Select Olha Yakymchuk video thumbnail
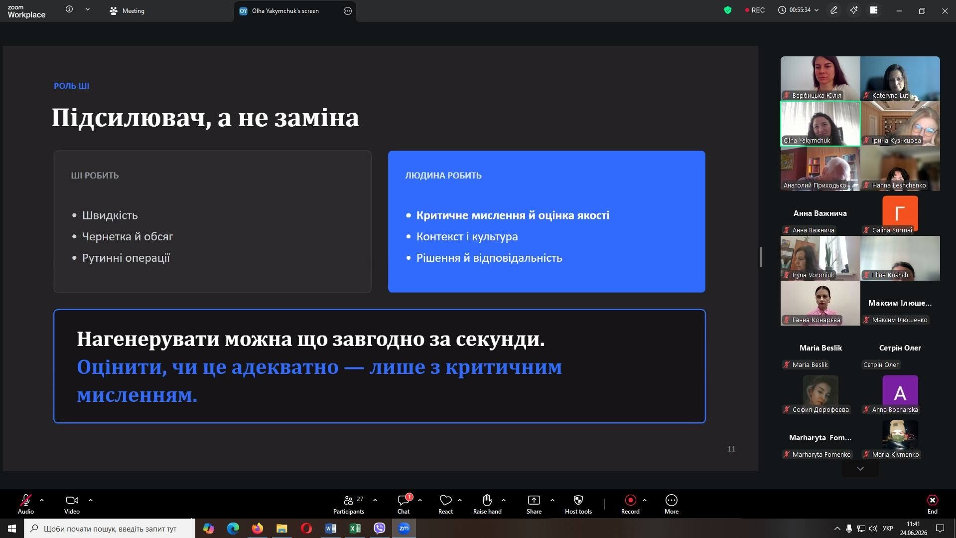This screenshot has width=956, height=538. click(820, 124)
